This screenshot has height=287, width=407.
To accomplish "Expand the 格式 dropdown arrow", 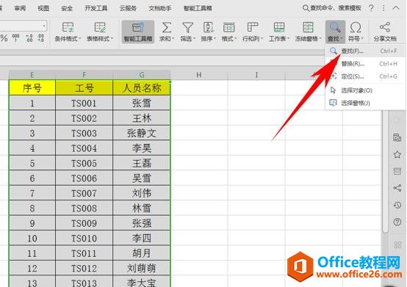I will coord(235,39).
